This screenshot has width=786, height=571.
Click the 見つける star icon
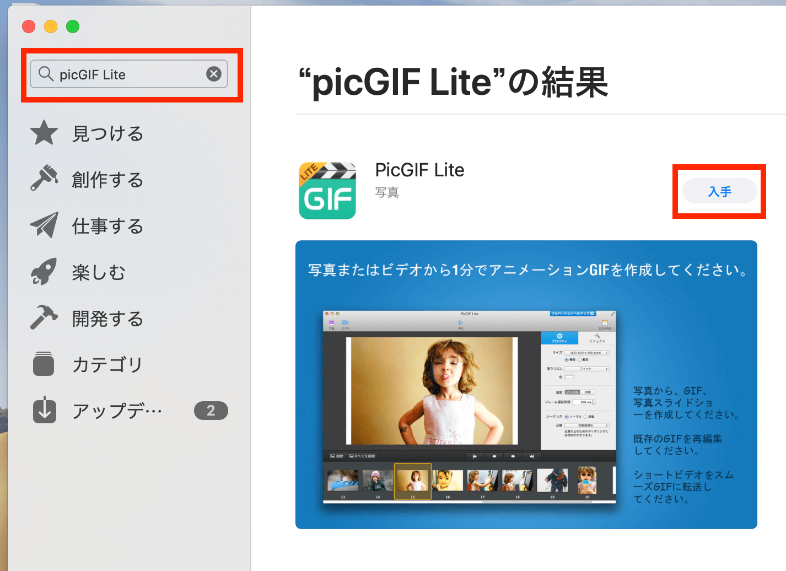44,133
